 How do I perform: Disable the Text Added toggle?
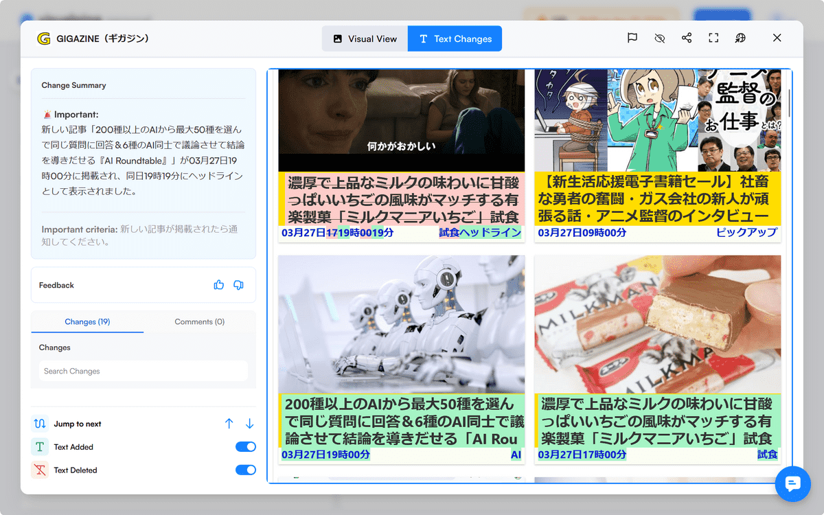tap(245, 446)
